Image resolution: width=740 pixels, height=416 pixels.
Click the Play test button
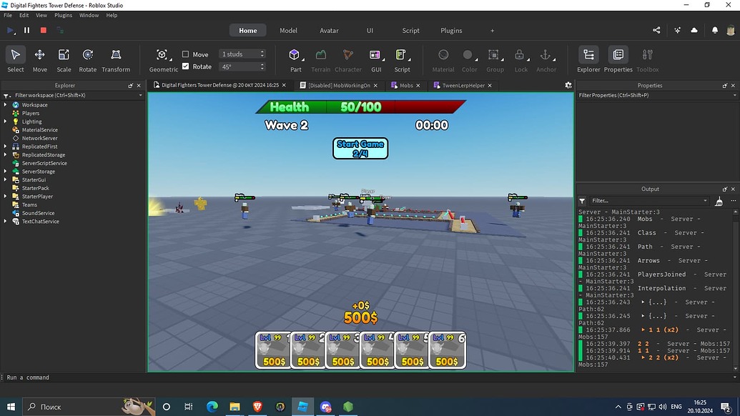coord(11,30)
